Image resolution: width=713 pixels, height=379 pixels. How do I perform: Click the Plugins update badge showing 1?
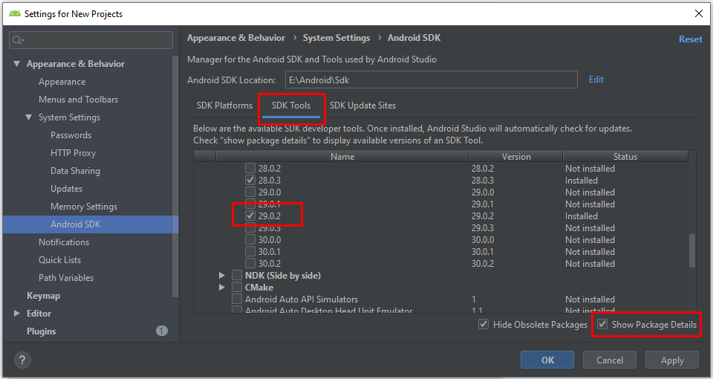[162, 331]
